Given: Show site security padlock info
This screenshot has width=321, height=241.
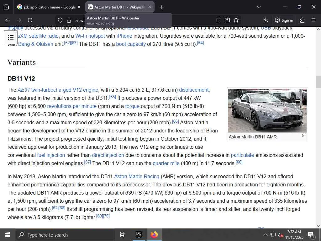Looking at the screenshot, I should (x=69, y=20).
